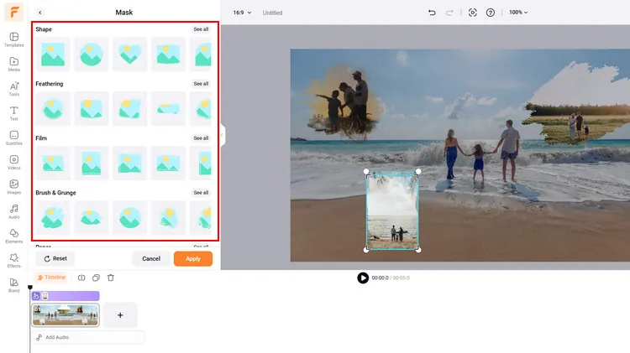Select the fourth Film mask
The image size is (630, 353).
click(x=168, y=164)
